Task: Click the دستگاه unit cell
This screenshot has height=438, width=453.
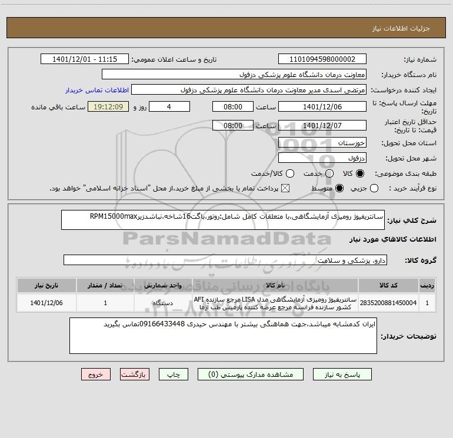Action: tap(163, 303)
